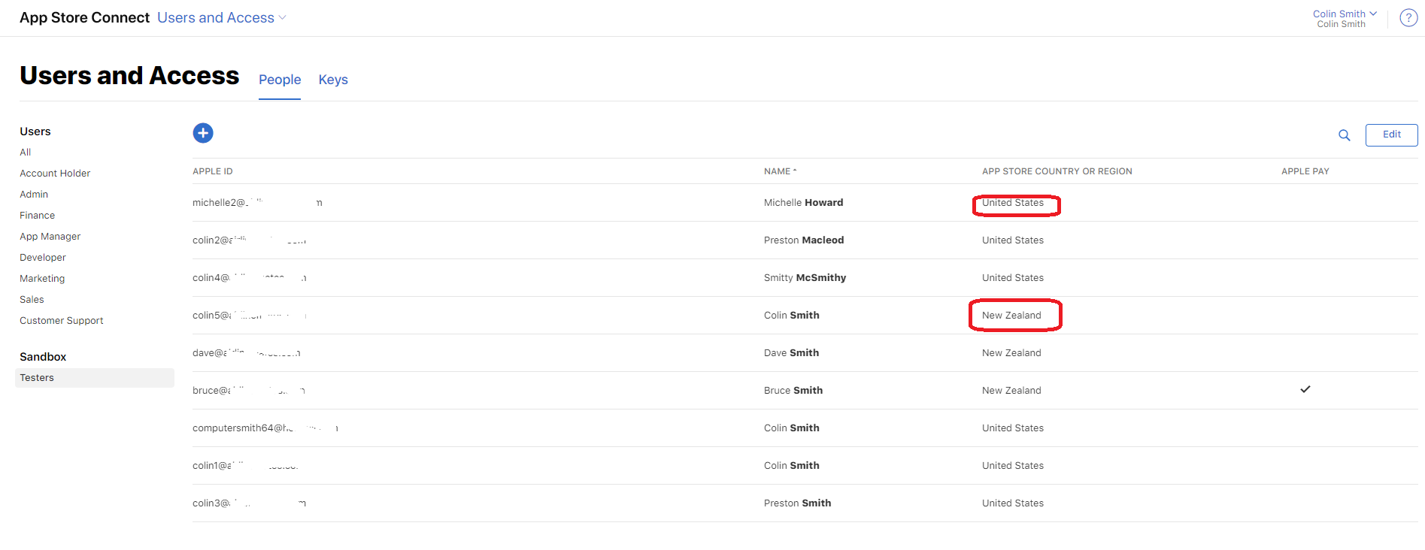Open the App Store Connect home link
This screenshot has height=550, width=1425.
coord(84,18)
